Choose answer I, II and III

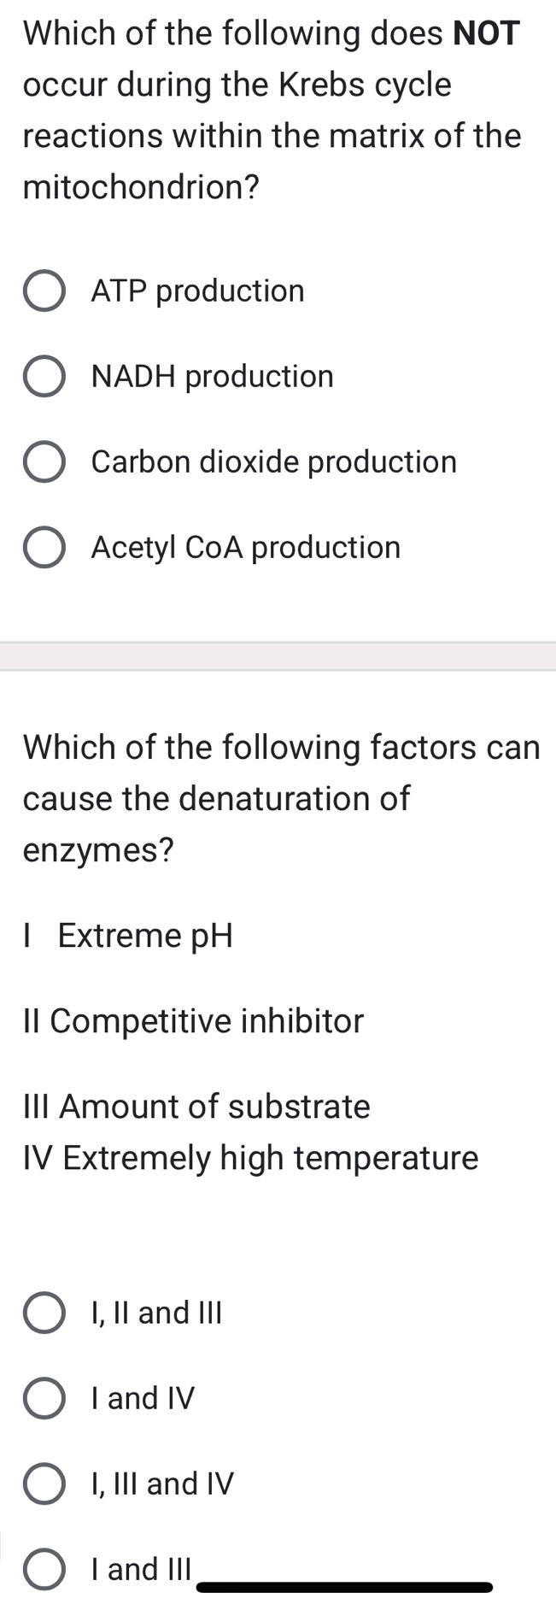[x=44, y=1313]
